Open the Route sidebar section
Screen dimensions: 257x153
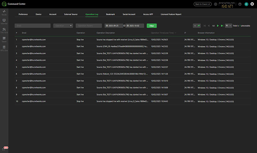pos(4,13)
